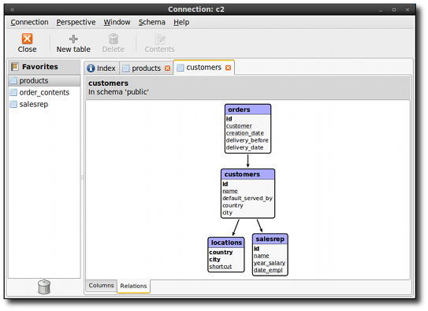Click the orders table header in the diagram
Viewport: 428px width, 311px height.
(247, 109)
